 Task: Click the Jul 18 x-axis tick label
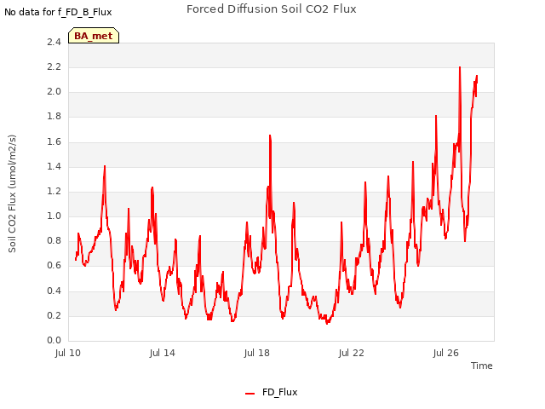pos(257,353)
